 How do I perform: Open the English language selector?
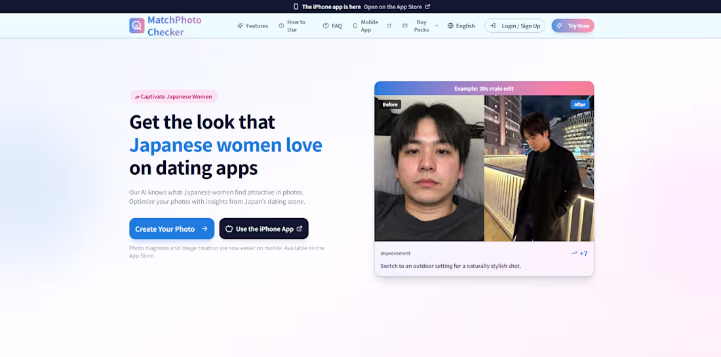pyautogui.click(x=461, y=26)
